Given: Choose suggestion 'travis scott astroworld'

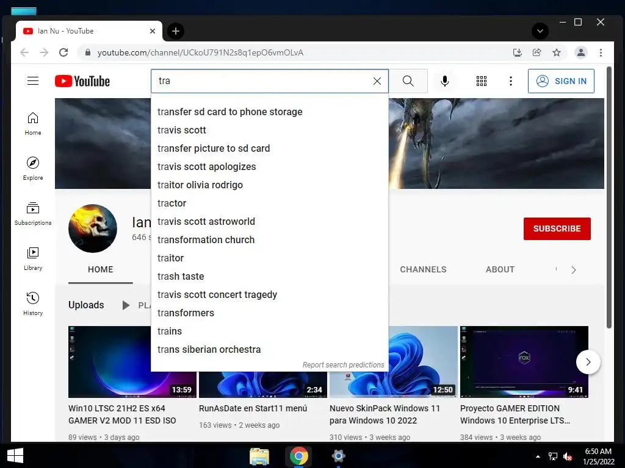Looking at the screenshot, I should [269, 222].
